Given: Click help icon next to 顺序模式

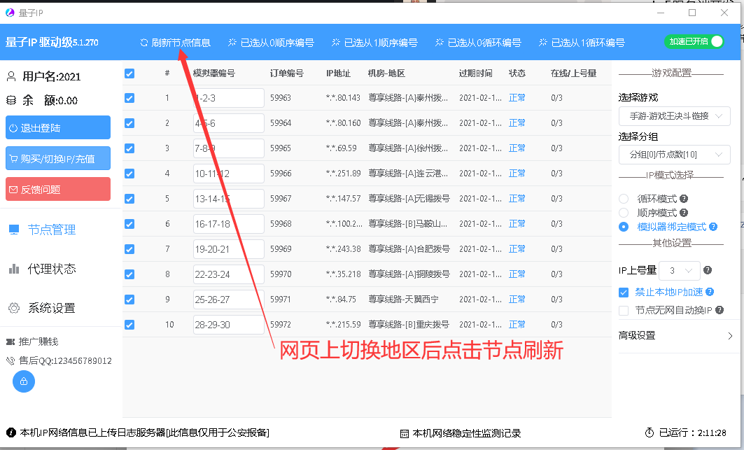Looking at the screenshot, I should click(684, 213).
